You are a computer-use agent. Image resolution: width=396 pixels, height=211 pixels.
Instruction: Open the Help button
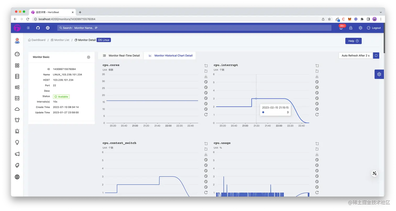(x=353, y=41)
